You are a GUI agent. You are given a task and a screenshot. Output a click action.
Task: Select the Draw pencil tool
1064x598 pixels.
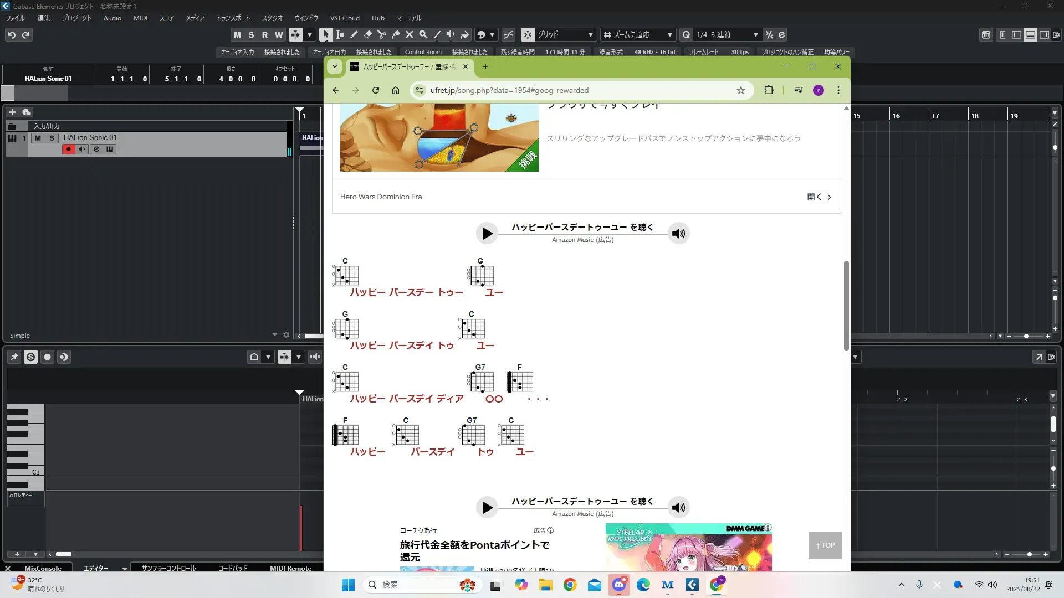tap(354, 34)
